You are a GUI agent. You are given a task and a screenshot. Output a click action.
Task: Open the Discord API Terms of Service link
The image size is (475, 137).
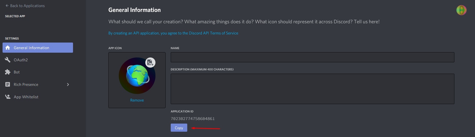click(x=173, y=33)
